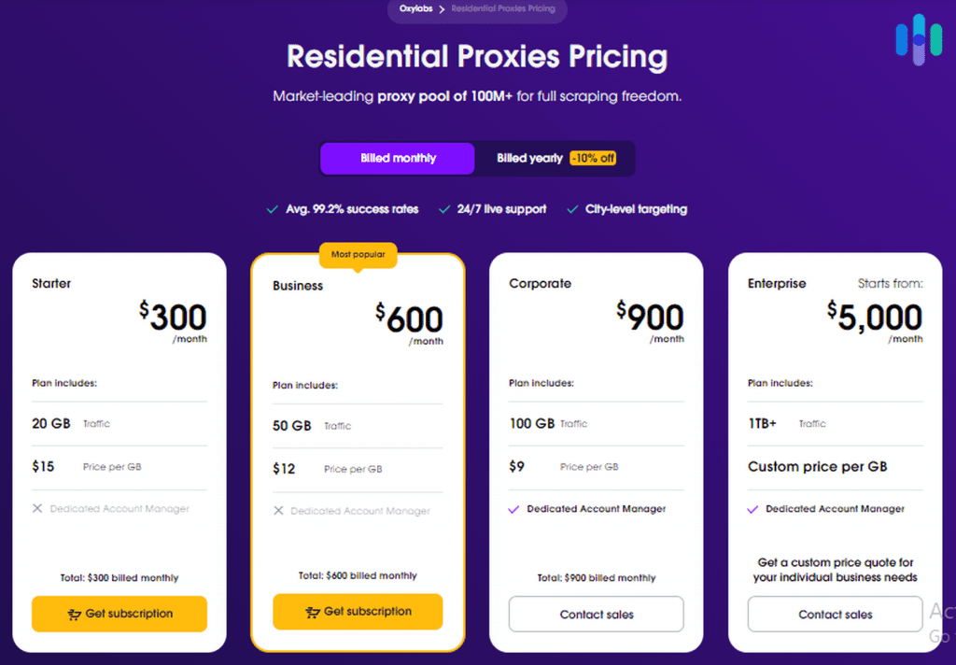Click Contact sales on the Enterprise plan

(x=834, y=614)
